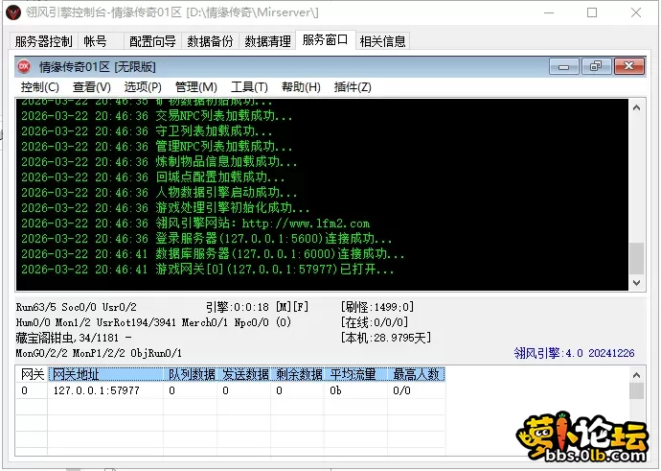661x471 pixels.
Task: Maximize the 翎风引擎控制台 main window
Action: tap(592, 12)
